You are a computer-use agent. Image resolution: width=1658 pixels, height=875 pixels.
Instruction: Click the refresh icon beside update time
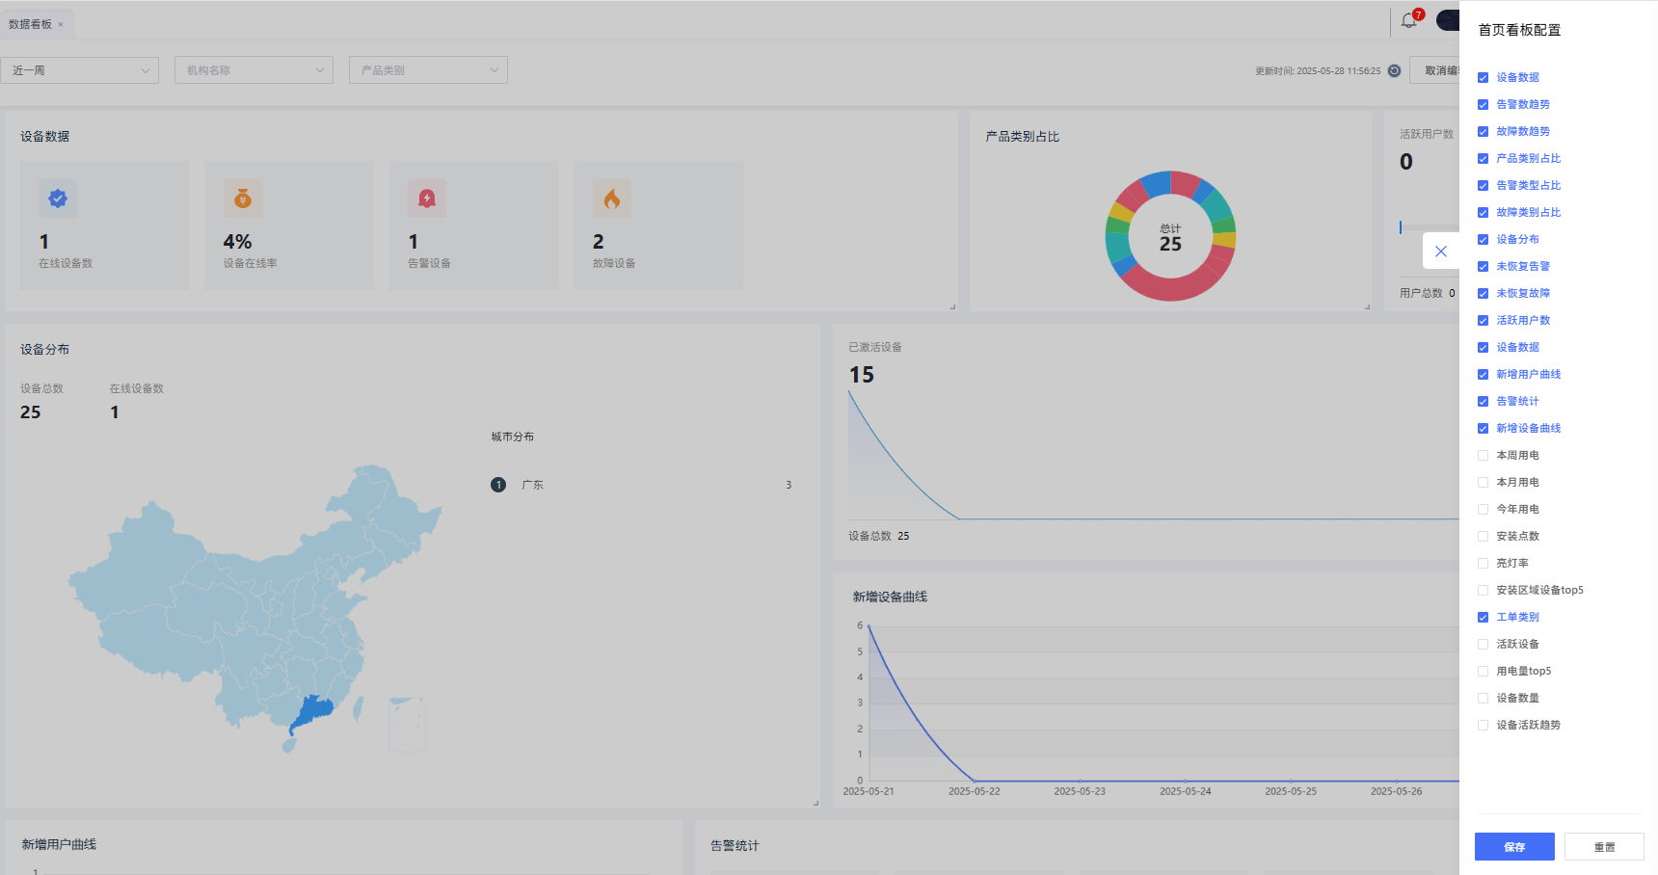click(x=1394, y=70)
